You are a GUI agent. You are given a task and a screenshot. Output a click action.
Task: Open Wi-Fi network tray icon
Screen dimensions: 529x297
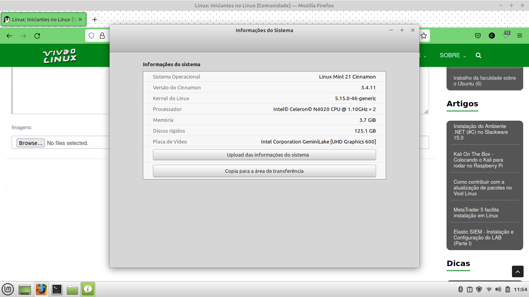(x=489, y=289)
